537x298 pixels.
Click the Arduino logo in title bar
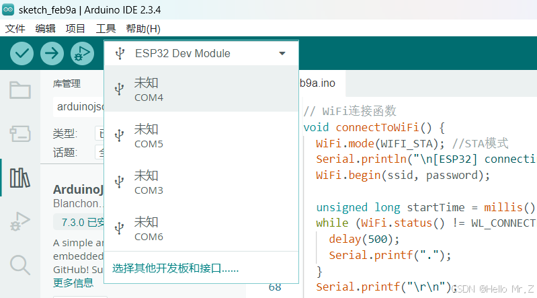point(8,9)
